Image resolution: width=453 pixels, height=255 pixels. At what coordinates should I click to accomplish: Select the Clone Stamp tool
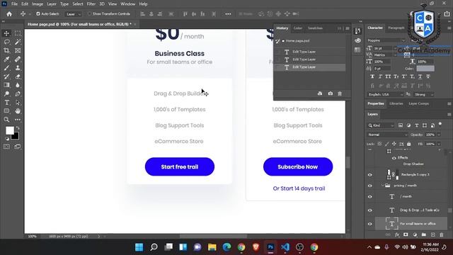coord(18,68)
